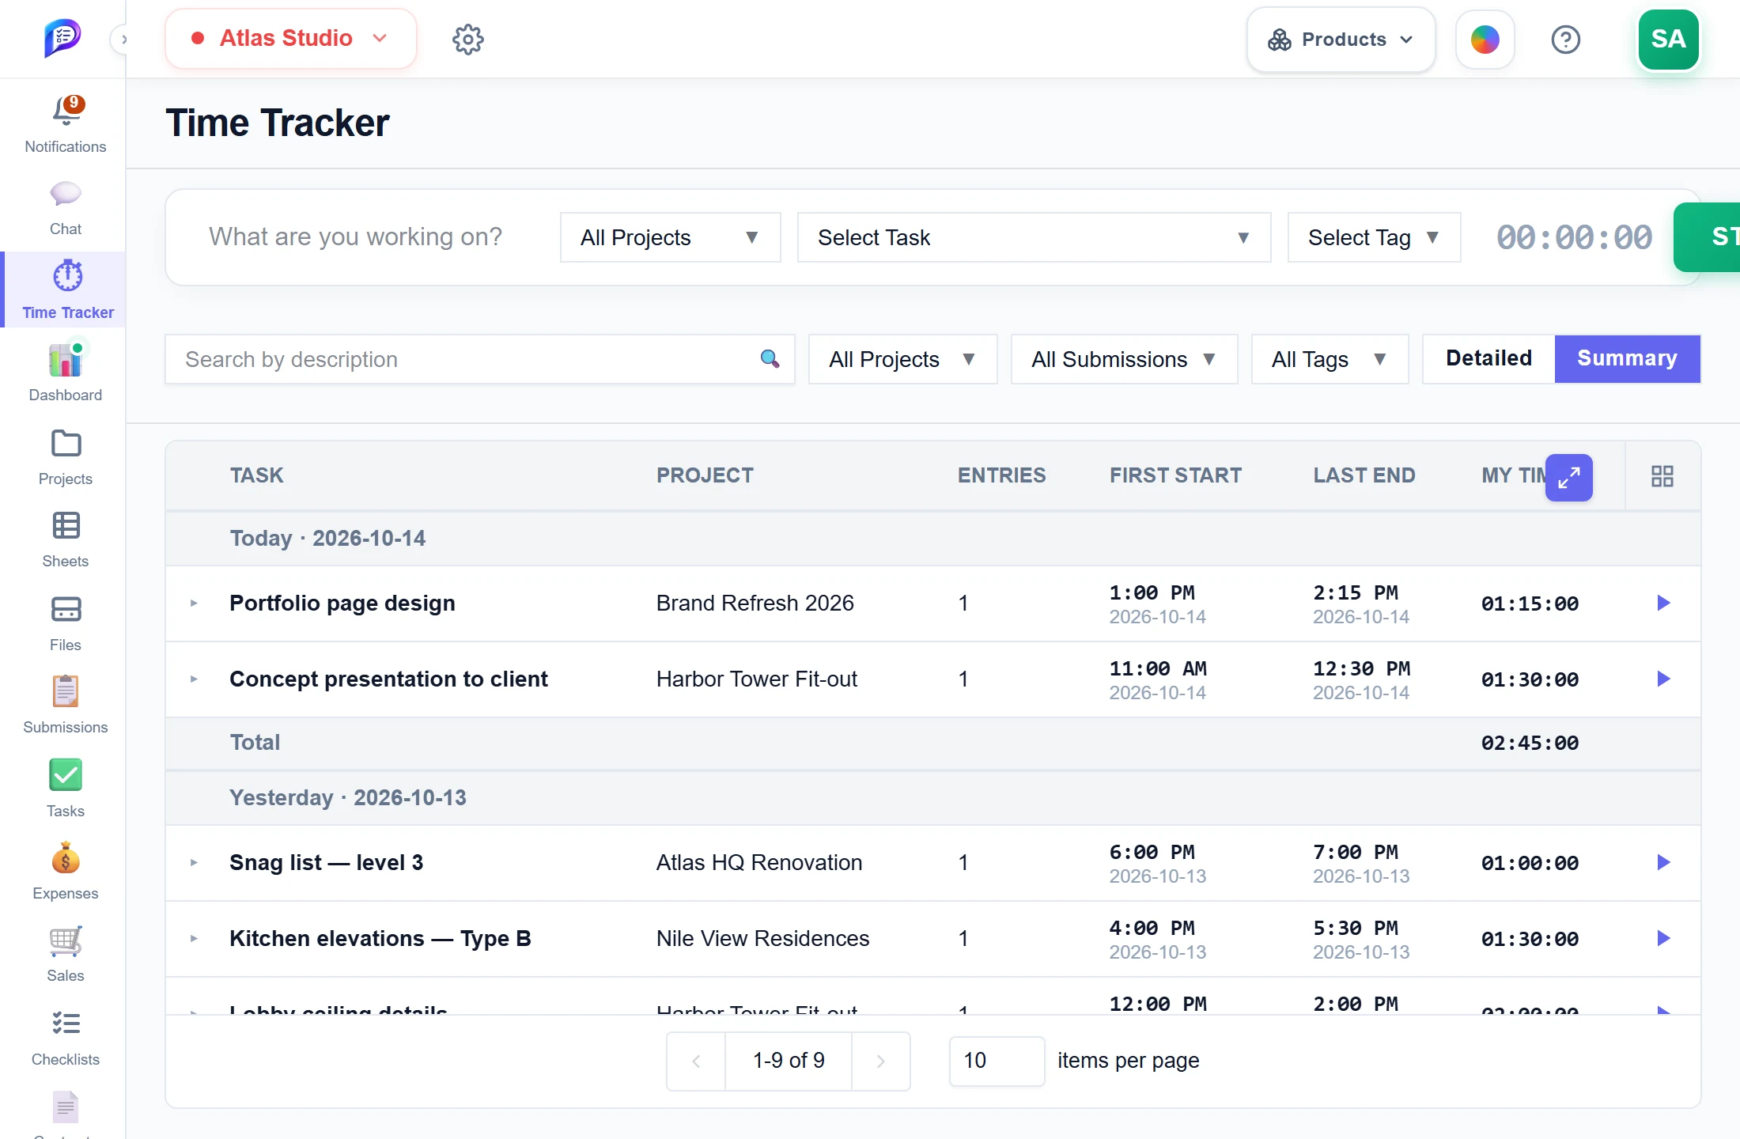Open Tasks from the sidebar
This screenshot has height=1139, width=1740.
[x=66, y=788]
